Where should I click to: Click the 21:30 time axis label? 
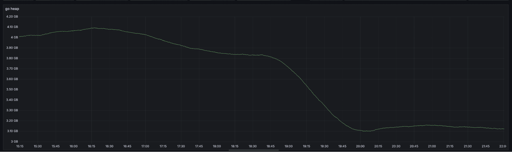pyautogui.click(x=468, y=146)
